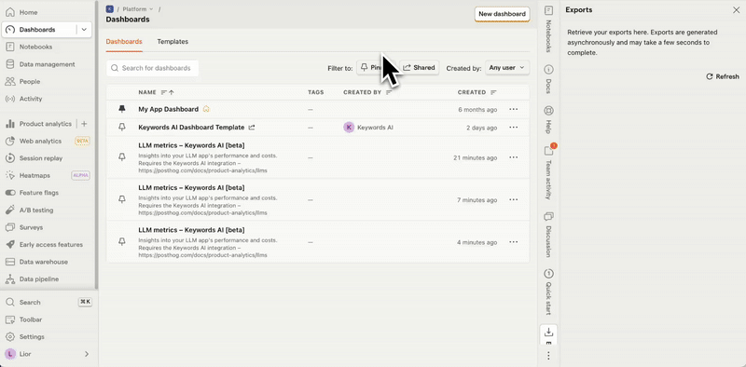
Task: Open the Notebooks side panel
Action: coord(548,29)
